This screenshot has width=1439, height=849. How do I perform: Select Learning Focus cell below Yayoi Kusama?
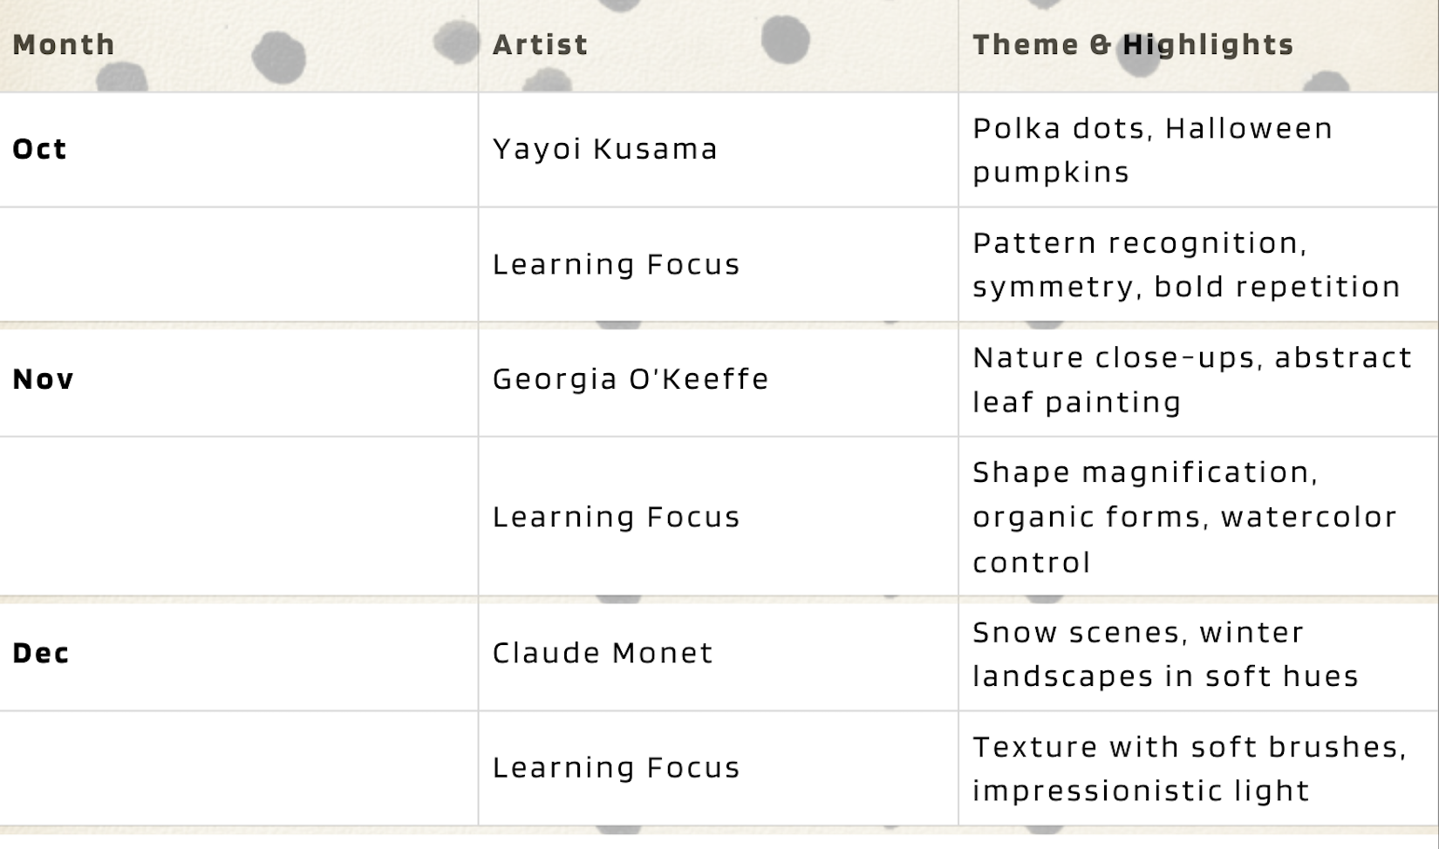click(616, 264)
